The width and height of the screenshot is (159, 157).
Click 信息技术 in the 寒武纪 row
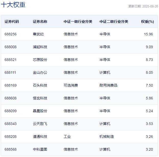point(71,34)
